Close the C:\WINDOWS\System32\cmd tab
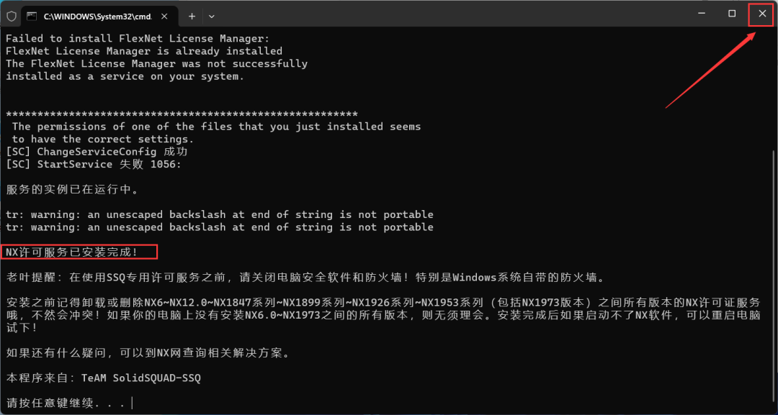Screen dimensions: 778x415 pos(165,16)
